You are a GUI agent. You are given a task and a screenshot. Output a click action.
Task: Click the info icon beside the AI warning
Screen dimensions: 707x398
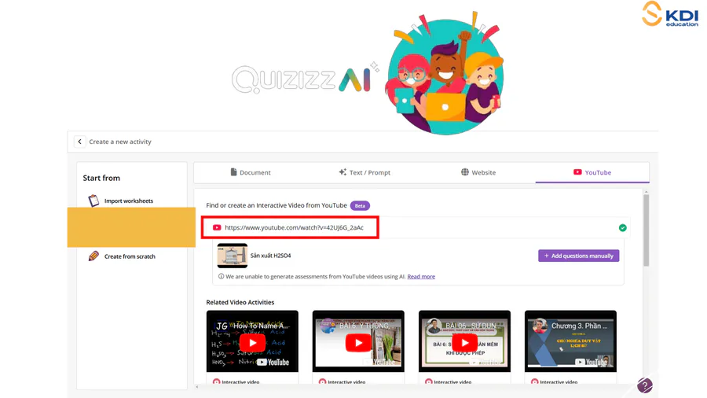[221, 277]
